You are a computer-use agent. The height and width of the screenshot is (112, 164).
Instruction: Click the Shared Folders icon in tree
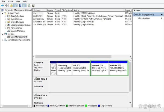(8, 22)
